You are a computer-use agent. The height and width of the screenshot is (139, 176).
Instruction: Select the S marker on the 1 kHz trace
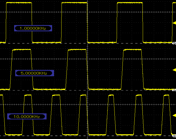[174, 43]
